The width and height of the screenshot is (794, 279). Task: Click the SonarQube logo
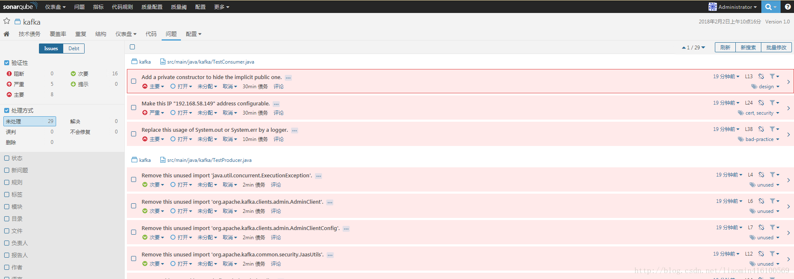tap(20, 6)
